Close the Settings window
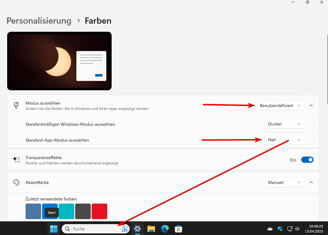 [322, 2]
